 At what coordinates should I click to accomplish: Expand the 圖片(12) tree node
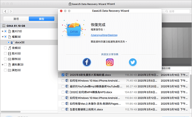(x=3, y=31)
